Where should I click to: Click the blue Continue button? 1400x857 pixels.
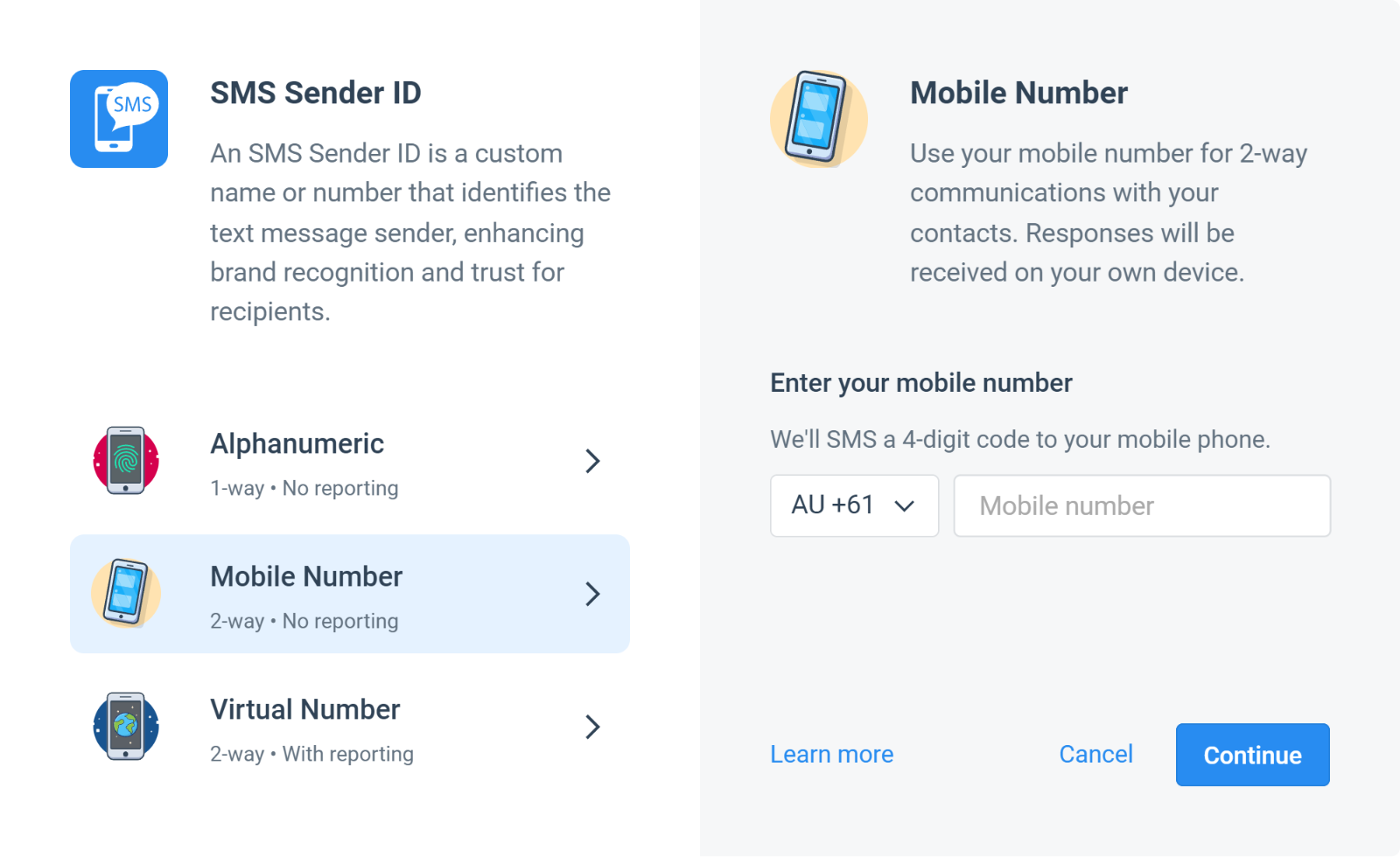pos(1253,755)
